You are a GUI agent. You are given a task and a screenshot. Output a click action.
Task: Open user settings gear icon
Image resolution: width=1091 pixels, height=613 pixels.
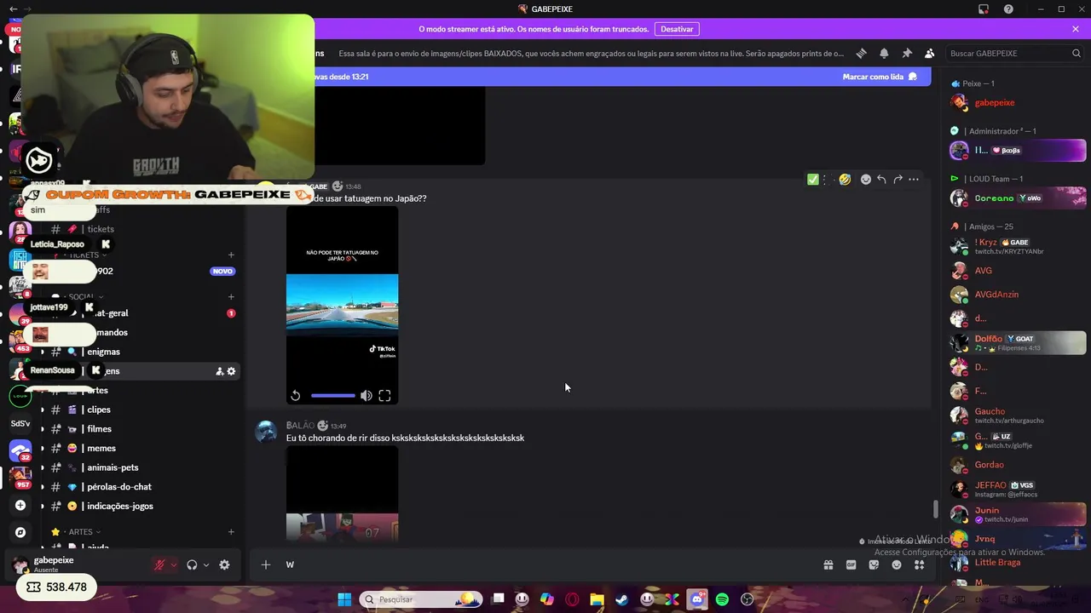tap(224, 564)
